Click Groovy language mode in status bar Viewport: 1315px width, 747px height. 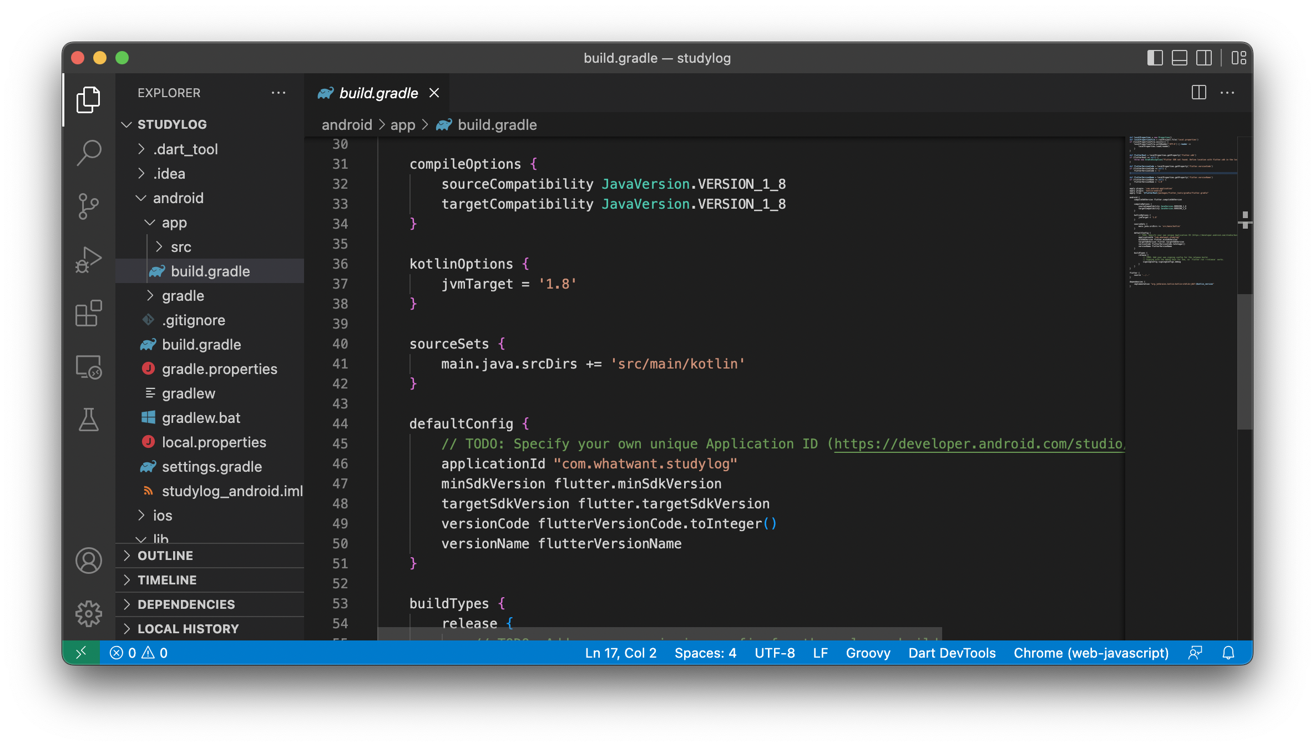coord(868,653)
